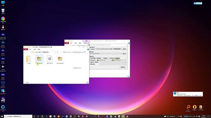Open the purple Manage tab in back Explorer
Viewport: 211px width, 118px height.
(86, 41)
